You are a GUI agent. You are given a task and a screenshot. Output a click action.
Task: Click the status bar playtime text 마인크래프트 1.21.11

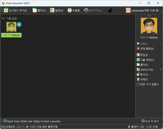(29, 127)
